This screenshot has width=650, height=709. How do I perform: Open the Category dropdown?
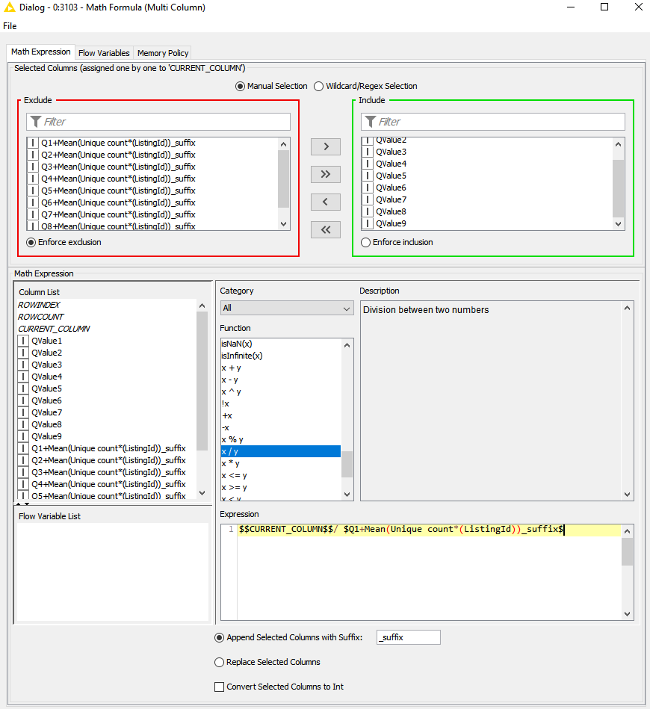point(287,308)
